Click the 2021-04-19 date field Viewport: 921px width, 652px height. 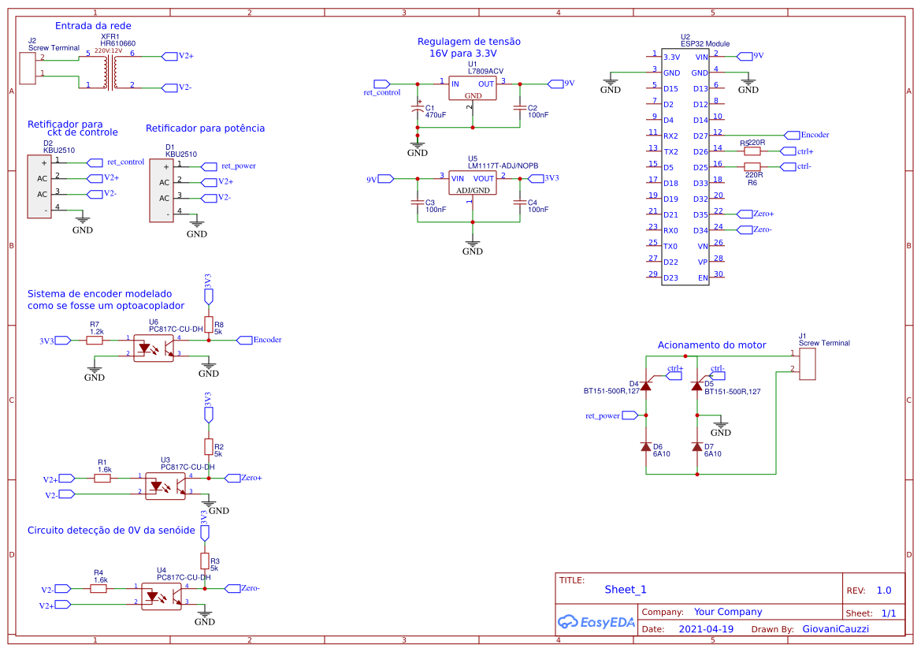(706, 629)
